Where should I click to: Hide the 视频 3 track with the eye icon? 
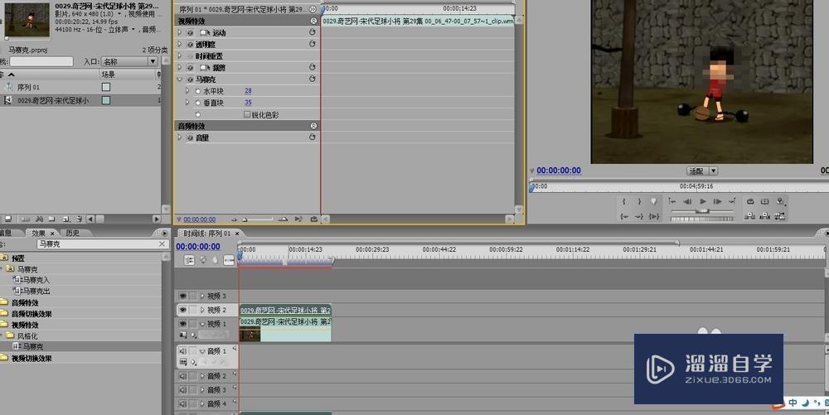tap(182, 297)
